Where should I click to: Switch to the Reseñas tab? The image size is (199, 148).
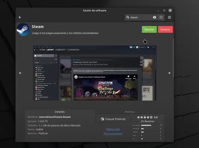[129, 112]
